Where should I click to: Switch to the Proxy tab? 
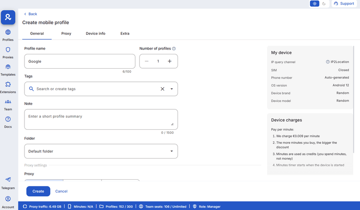pos(66,34)
